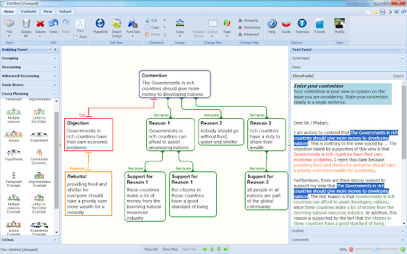Click Grouping in Change Map group

[248, 20]
